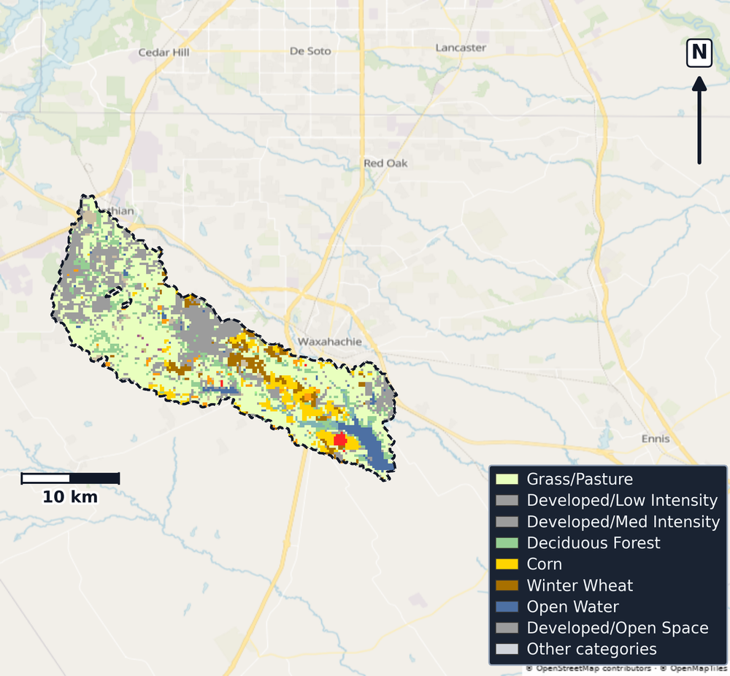Screen dimensions: 730x676
Task: Click the Grass/Pasture legend color swatch
Action: coord(507,479)
